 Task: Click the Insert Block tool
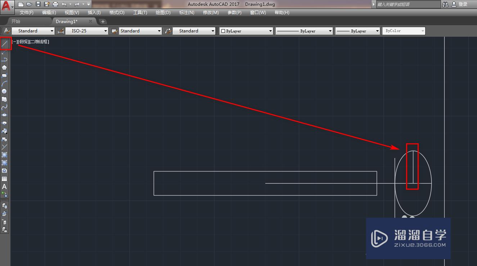(x=4, y=131)
